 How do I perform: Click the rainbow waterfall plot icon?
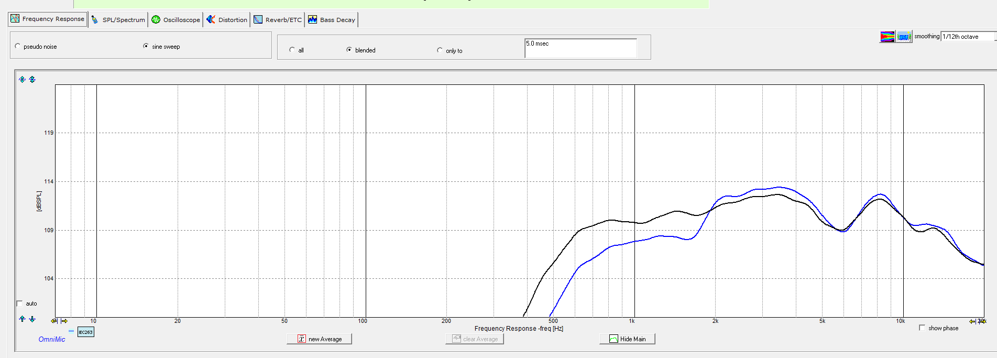tap(887, 37)
